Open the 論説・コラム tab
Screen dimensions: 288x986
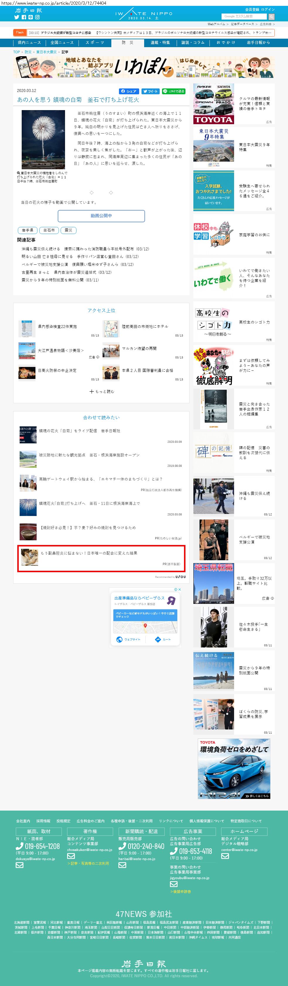(x=193, y=42)
